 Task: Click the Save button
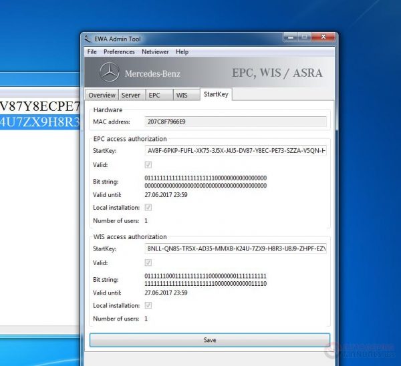coord(210,340)
